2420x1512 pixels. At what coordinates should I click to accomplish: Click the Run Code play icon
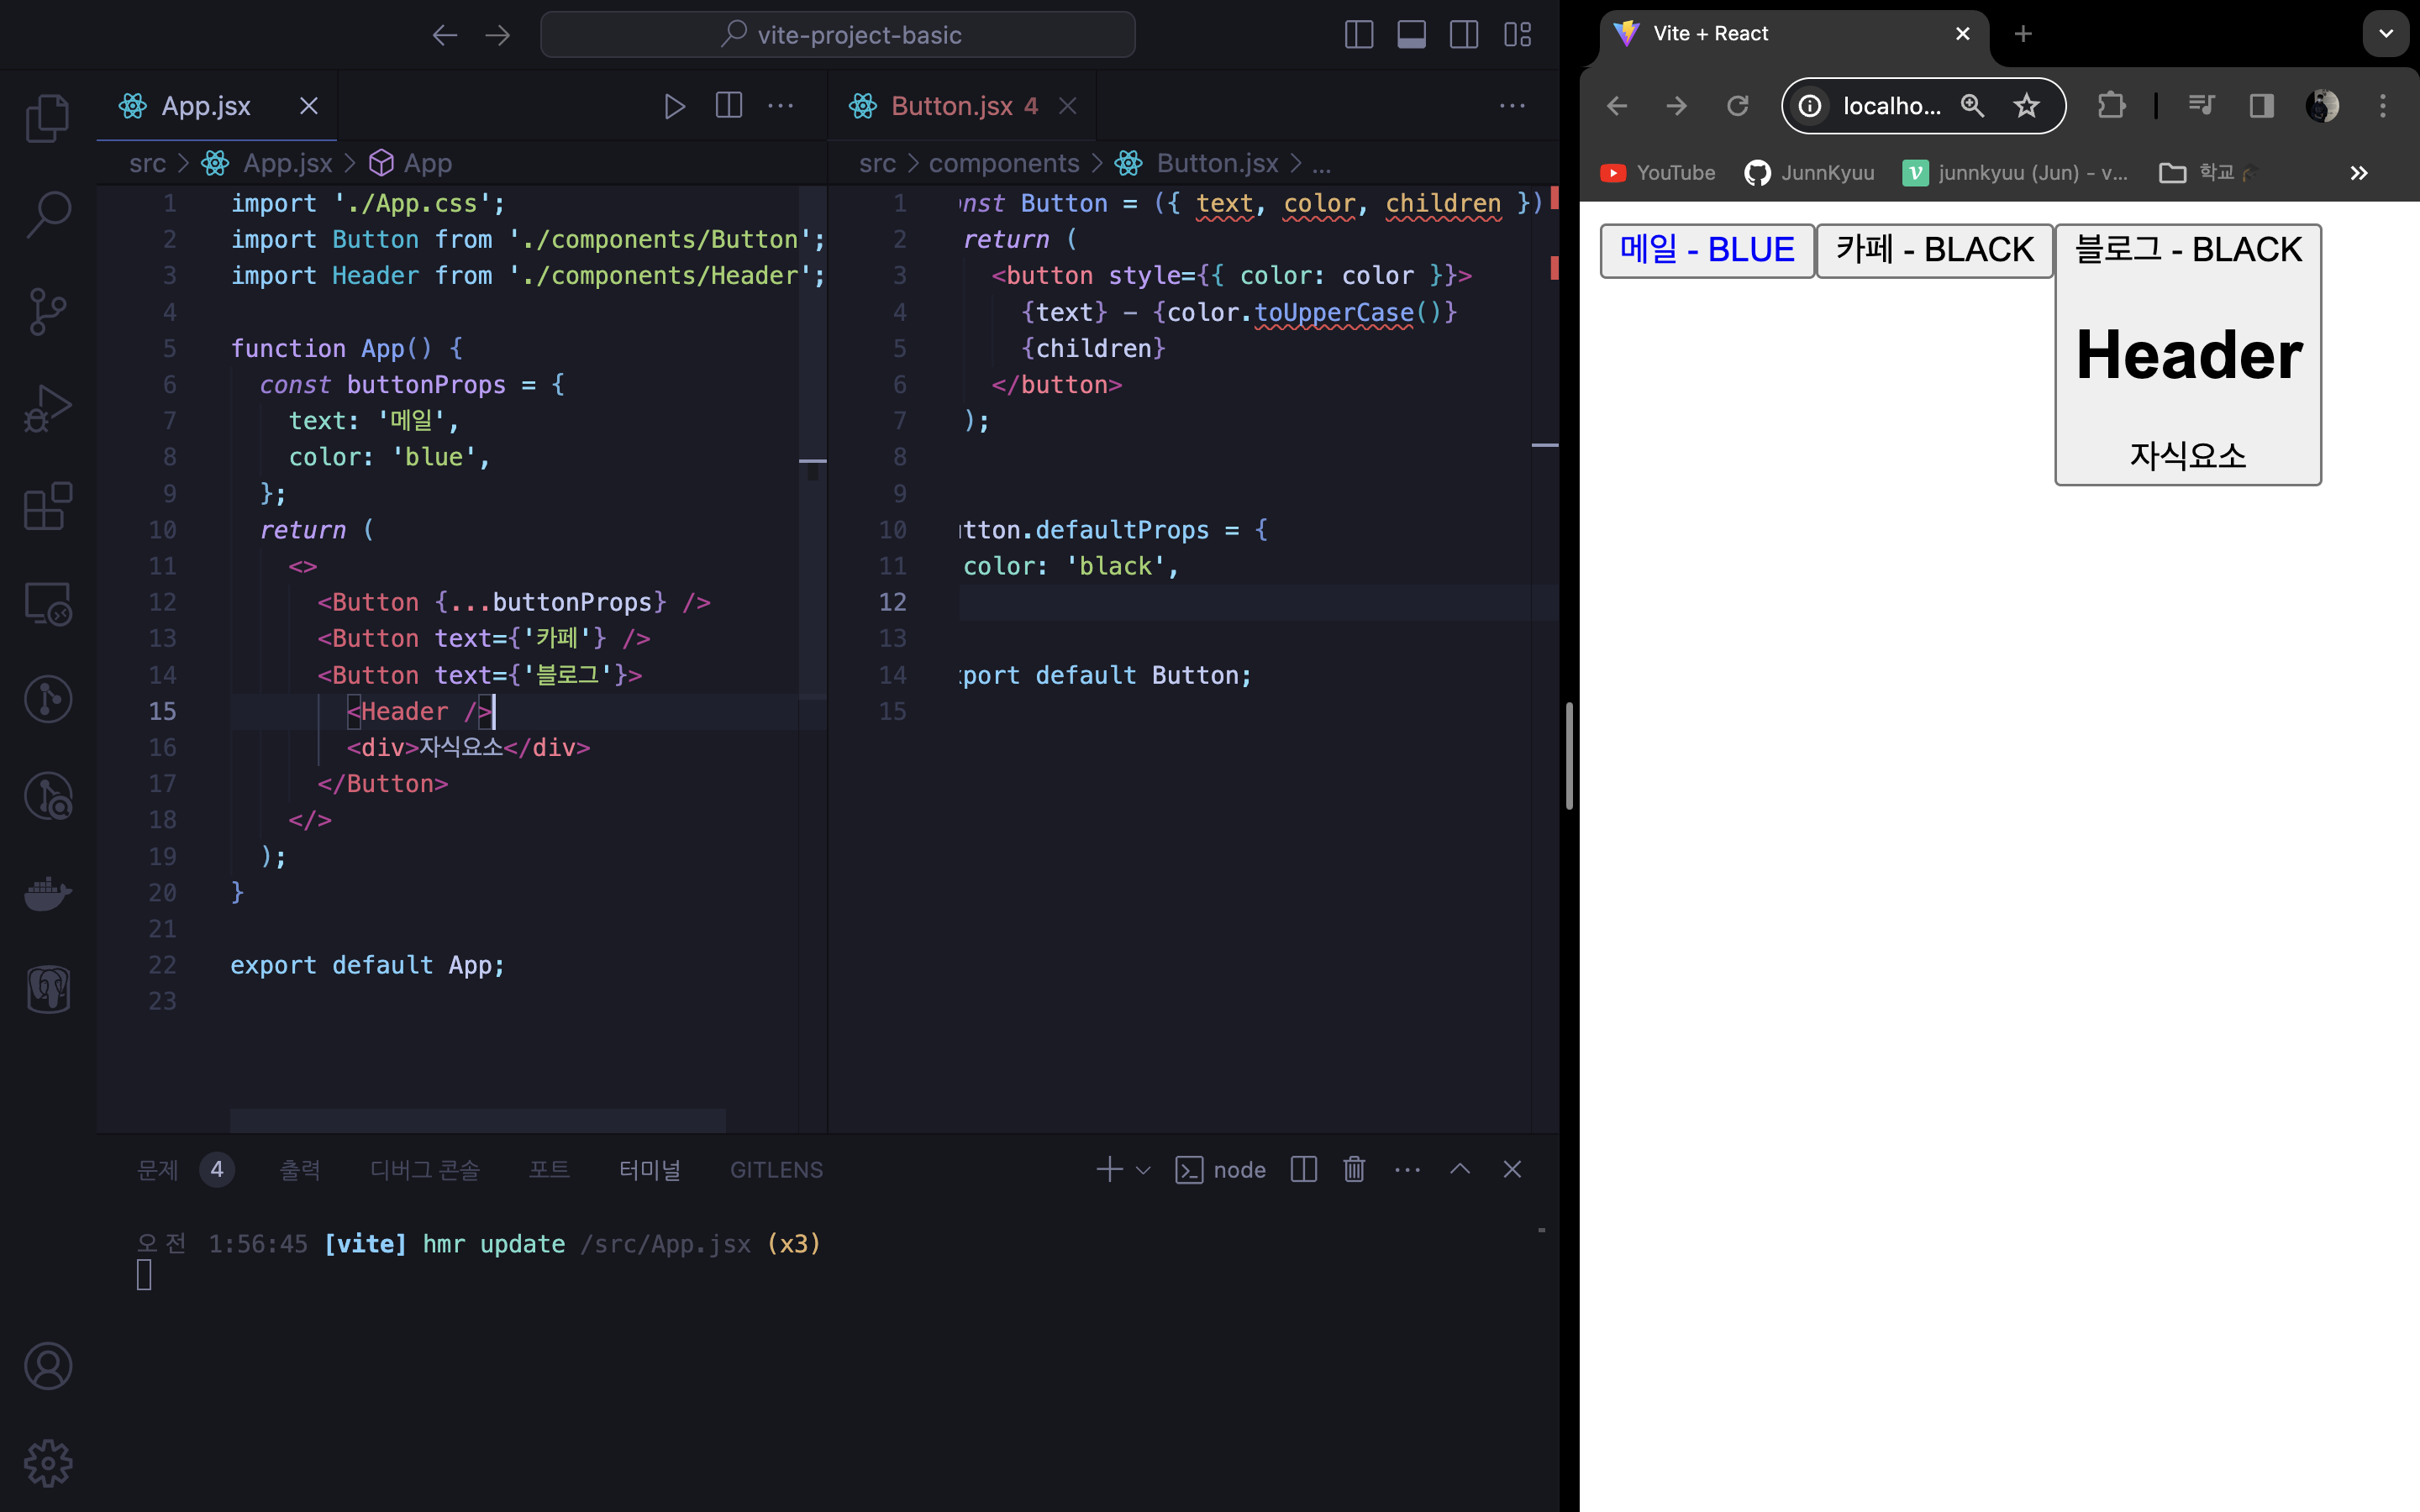pyautogui.click(x=675, y=106)
